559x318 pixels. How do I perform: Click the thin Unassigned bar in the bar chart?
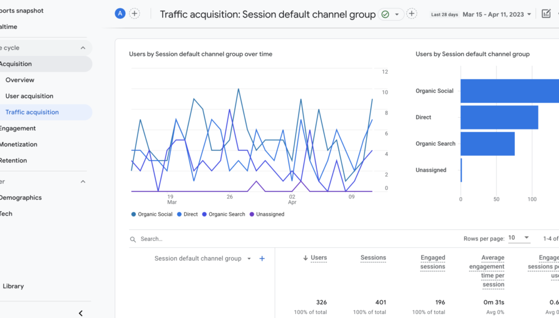pyautogui.click(x=461, y=170)
